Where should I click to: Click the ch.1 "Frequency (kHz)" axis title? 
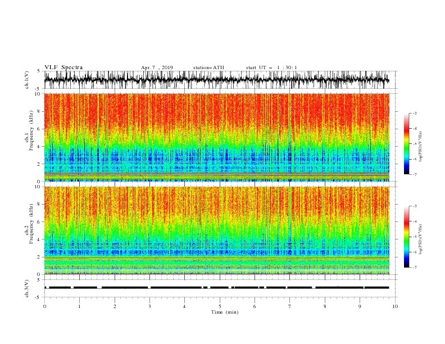pos(31,130)
